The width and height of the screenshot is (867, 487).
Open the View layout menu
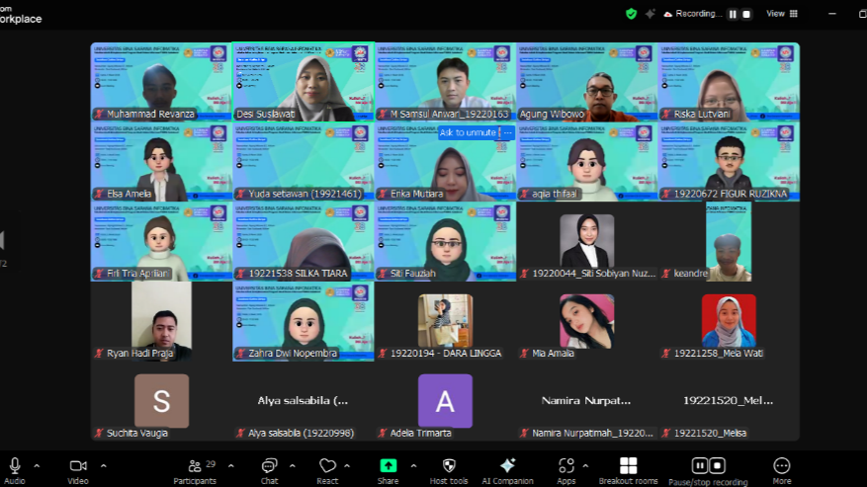click(x=782, y=14)
